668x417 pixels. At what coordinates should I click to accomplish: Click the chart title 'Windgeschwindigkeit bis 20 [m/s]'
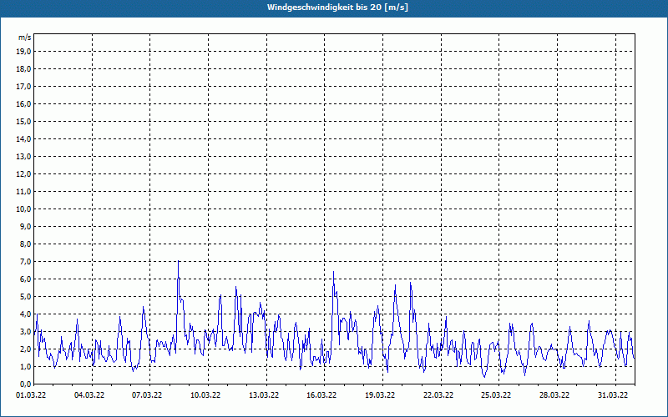[x=337, y=8]
